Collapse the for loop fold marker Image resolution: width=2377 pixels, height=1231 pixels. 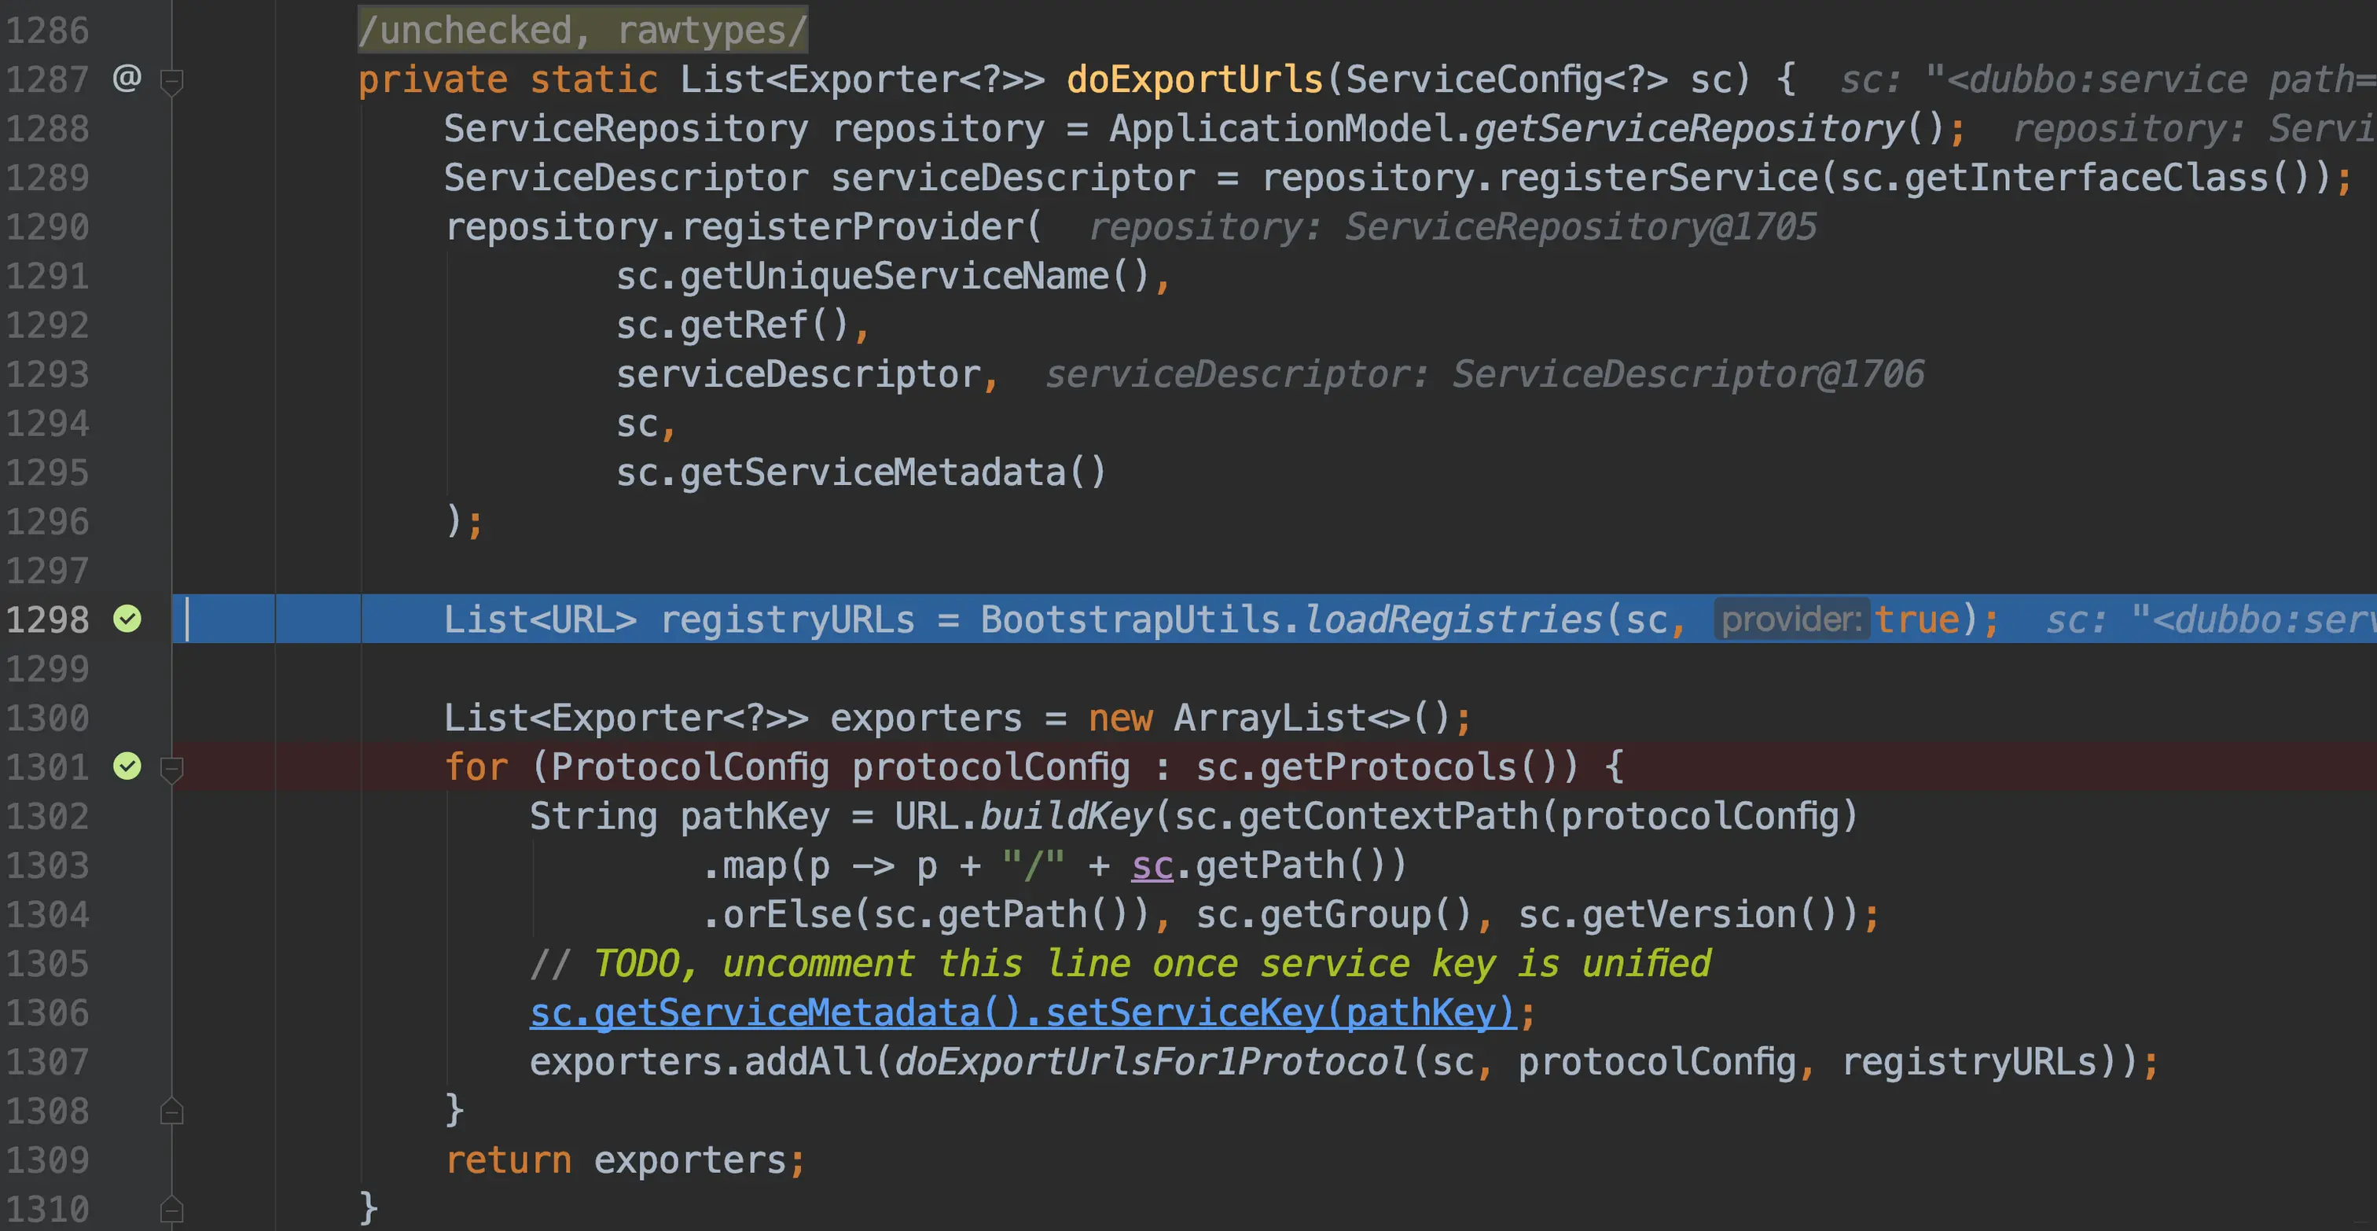pos(171,769)
